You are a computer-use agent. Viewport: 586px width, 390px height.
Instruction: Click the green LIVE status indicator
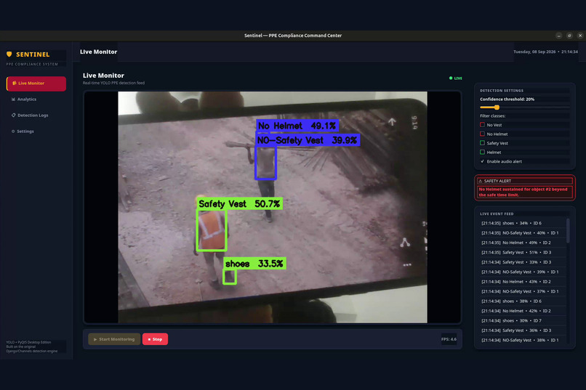[456, 78]
